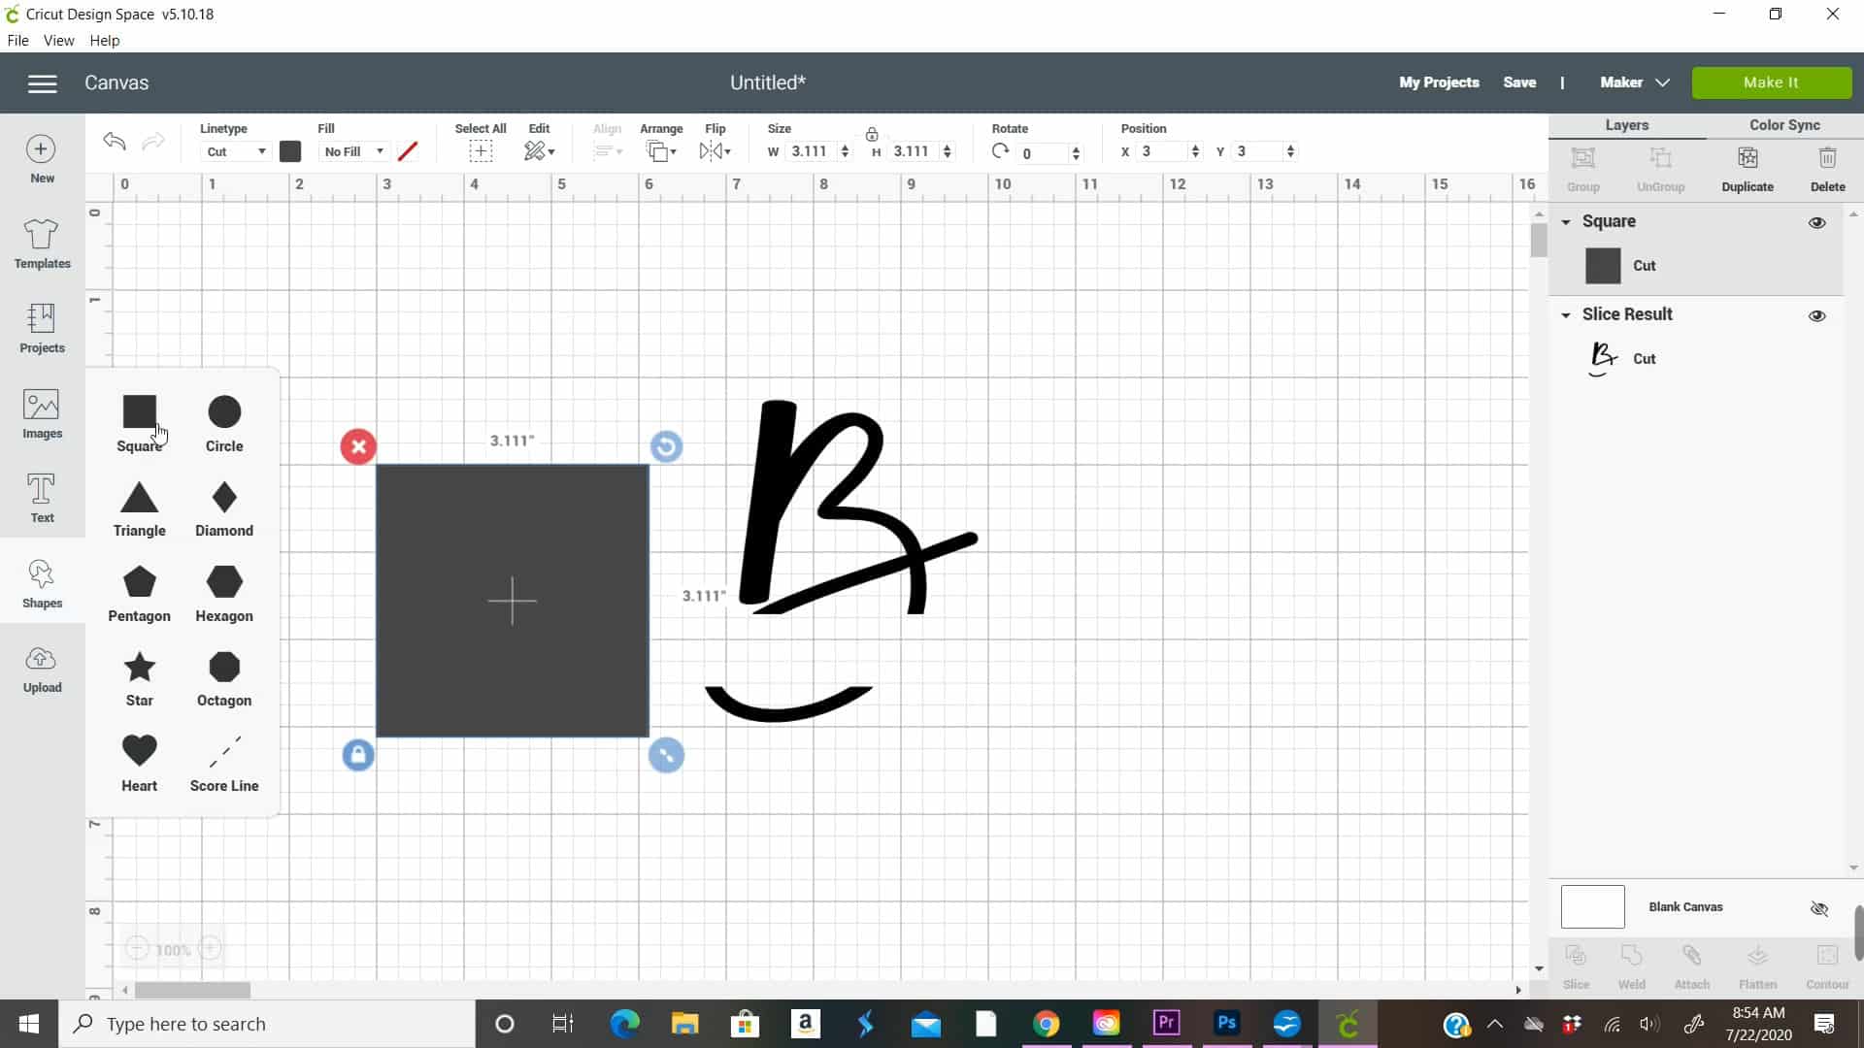Open the Linetype dropdown
The image size is (1864, 1048).
[236, 151]
